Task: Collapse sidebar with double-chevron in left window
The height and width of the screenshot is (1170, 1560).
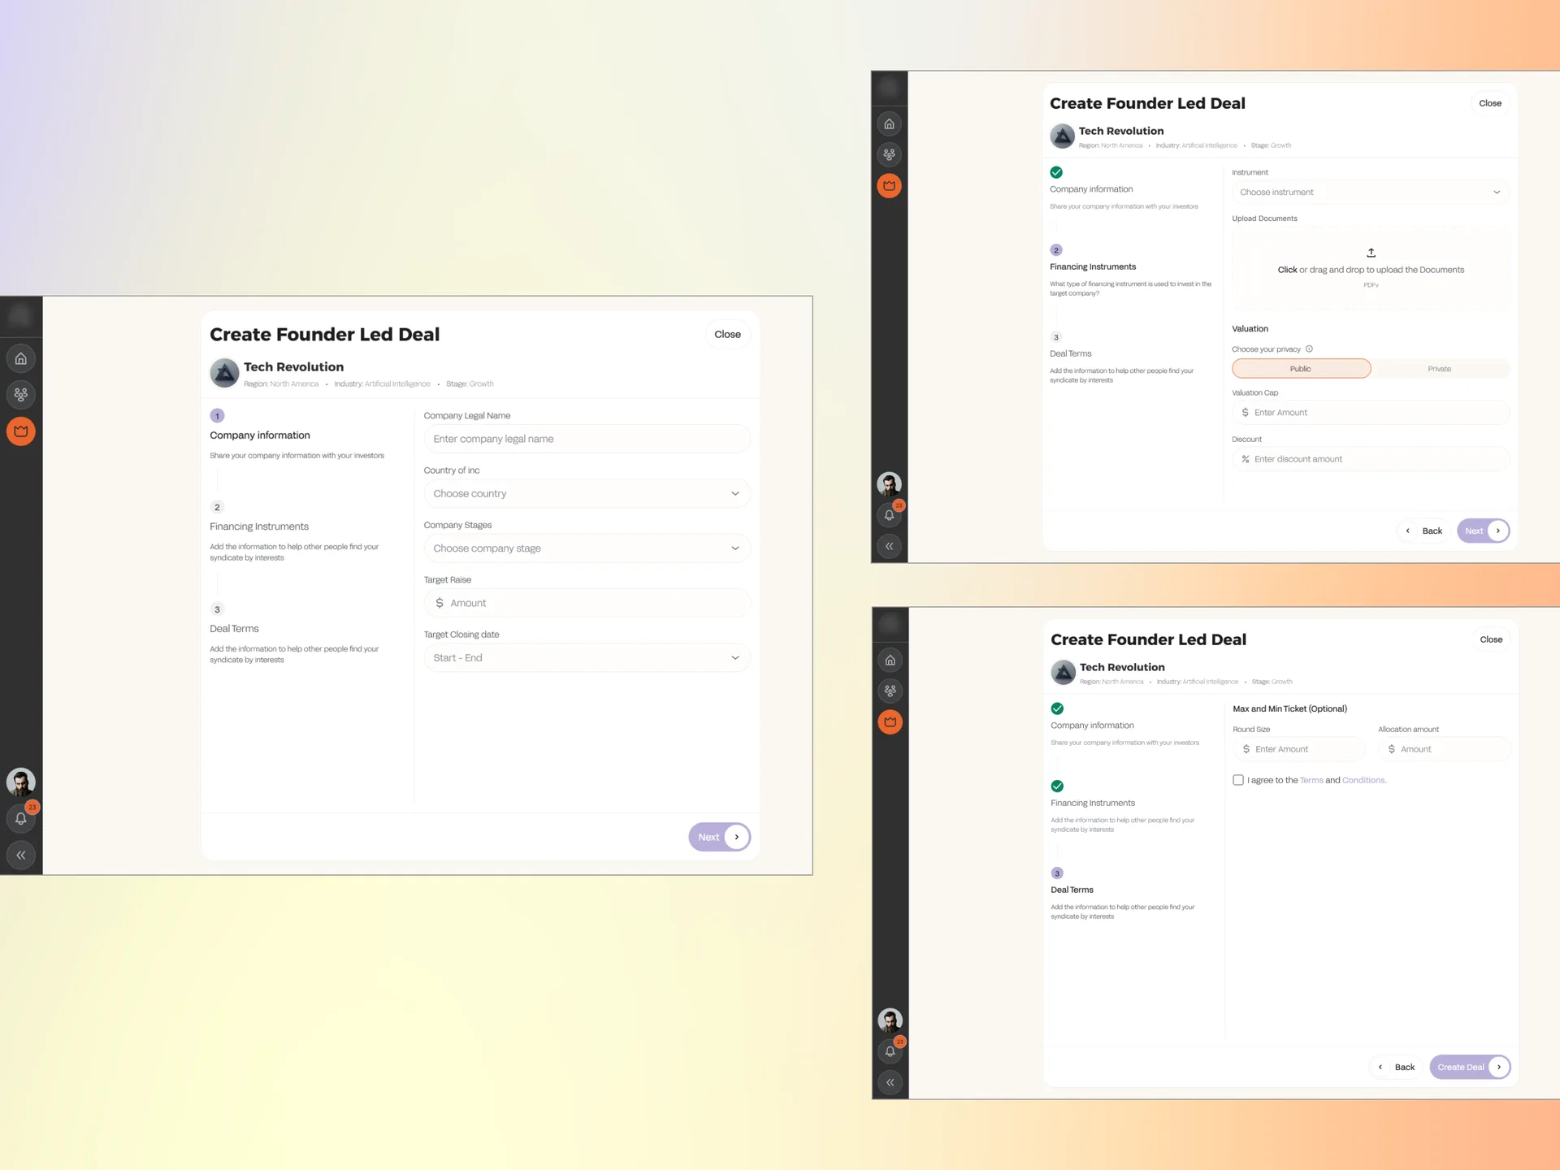Action: click(x=21, y=855)
